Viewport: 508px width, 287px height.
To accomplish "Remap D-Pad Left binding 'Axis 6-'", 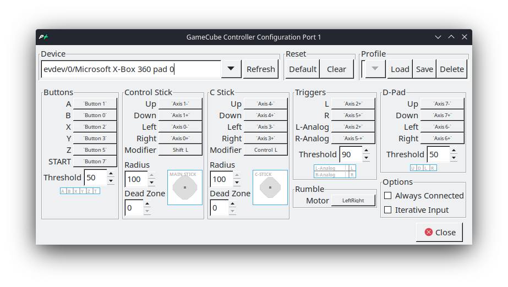I will click(x=442, y=127).
